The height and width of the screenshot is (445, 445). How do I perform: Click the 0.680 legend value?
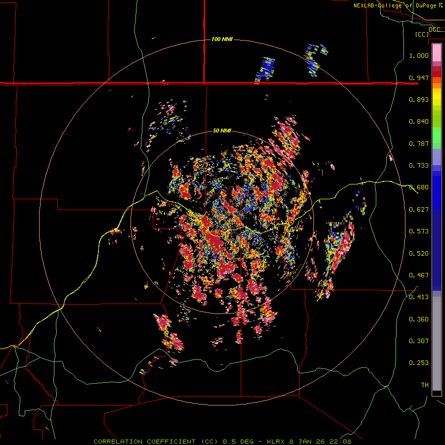point(419,187)
